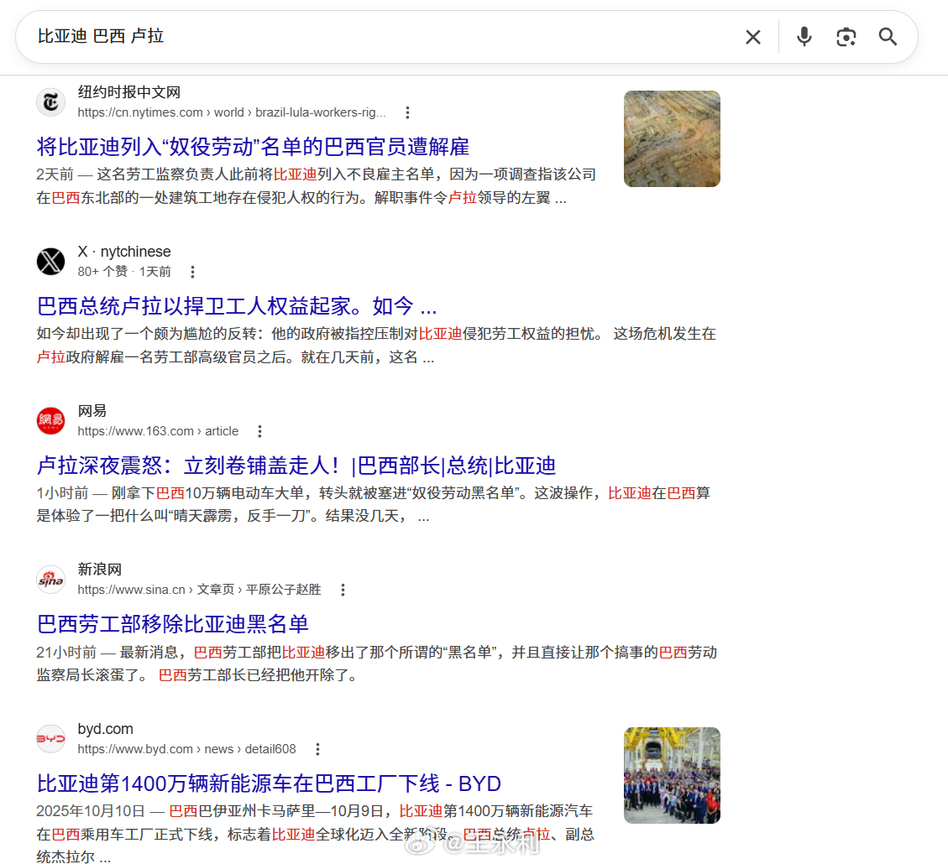Click the sina.cn 平原公子赵胜 breadcrumb

(199, 590)
